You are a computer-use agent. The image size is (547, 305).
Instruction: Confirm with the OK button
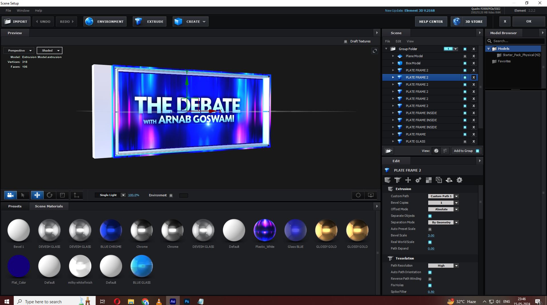click(x=529, y=22)
